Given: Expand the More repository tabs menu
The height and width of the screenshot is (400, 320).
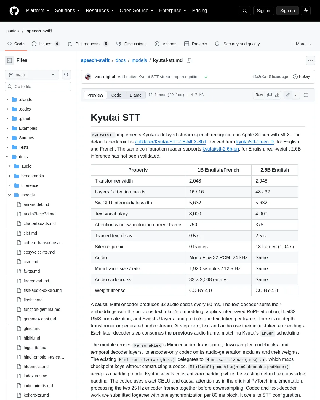Looking at the screenshot, I should pos(304,44).
